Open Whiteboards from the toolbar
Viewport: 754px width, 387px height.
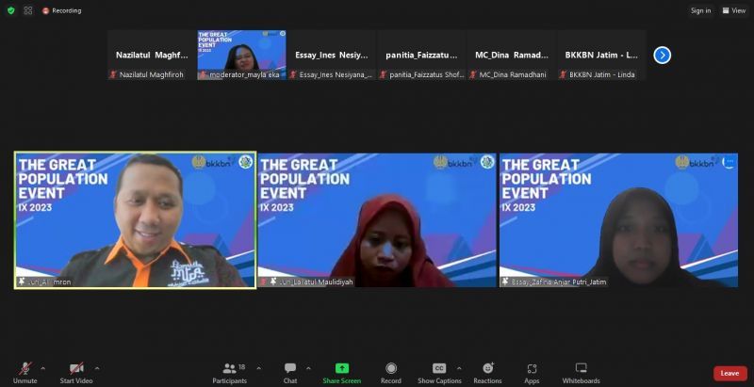coord(581,372)
